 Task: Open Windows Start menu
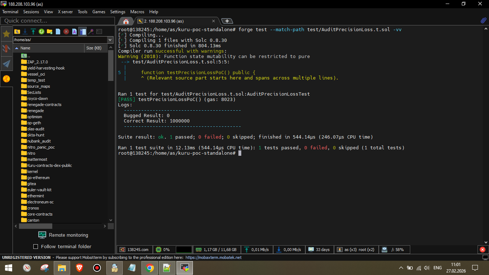(x=9, y=267)
